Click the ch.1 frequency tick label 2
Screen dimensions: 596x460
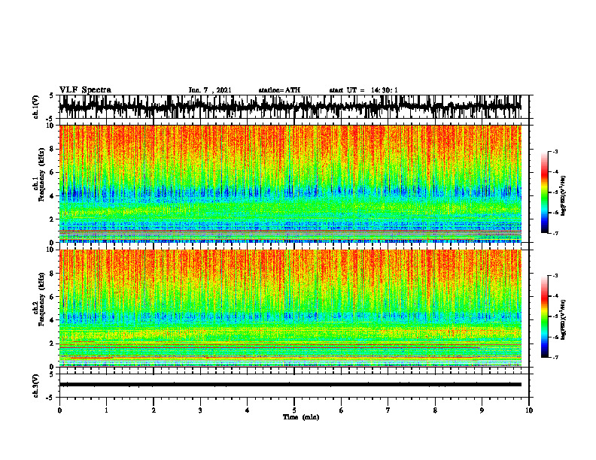click(53, 219)
